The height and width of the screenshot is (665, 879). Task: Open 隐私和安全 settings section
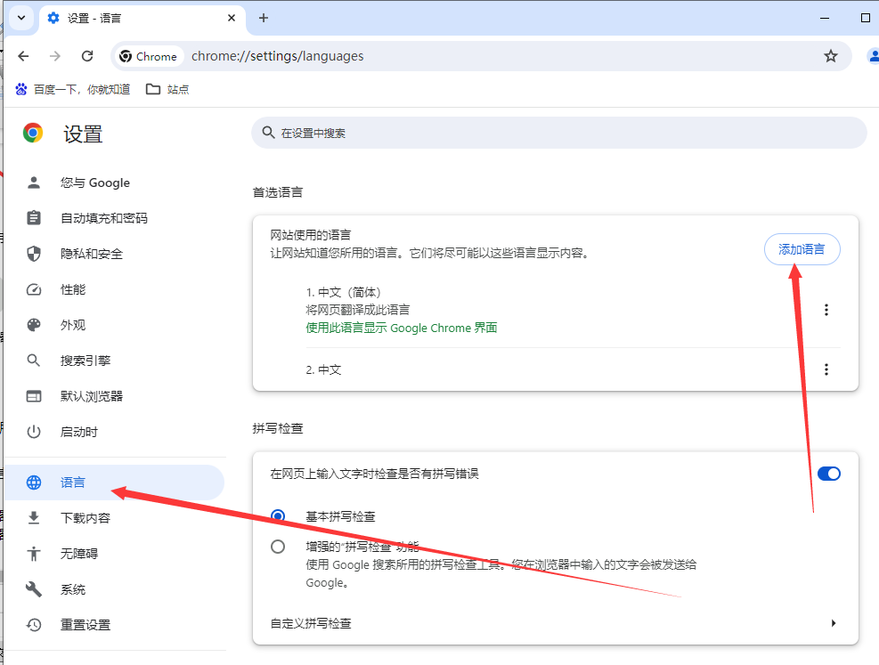point(114,254)
